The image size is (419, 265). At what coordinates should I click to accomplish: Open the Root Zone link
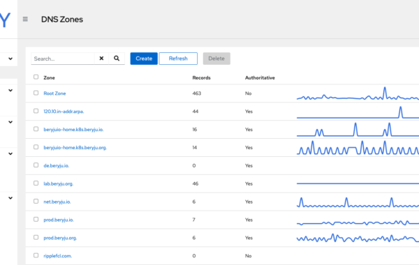(x=54, y=93)
